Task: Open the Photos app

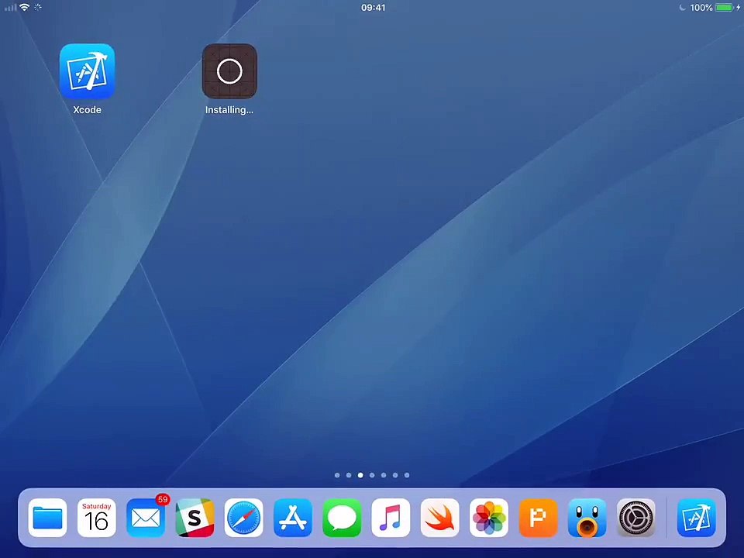Action: (x=489, y=518)
